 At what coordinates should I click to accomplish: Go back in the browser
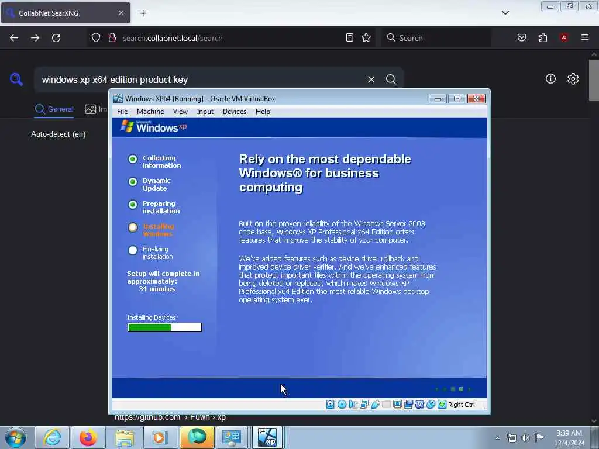tap(14, 38)
